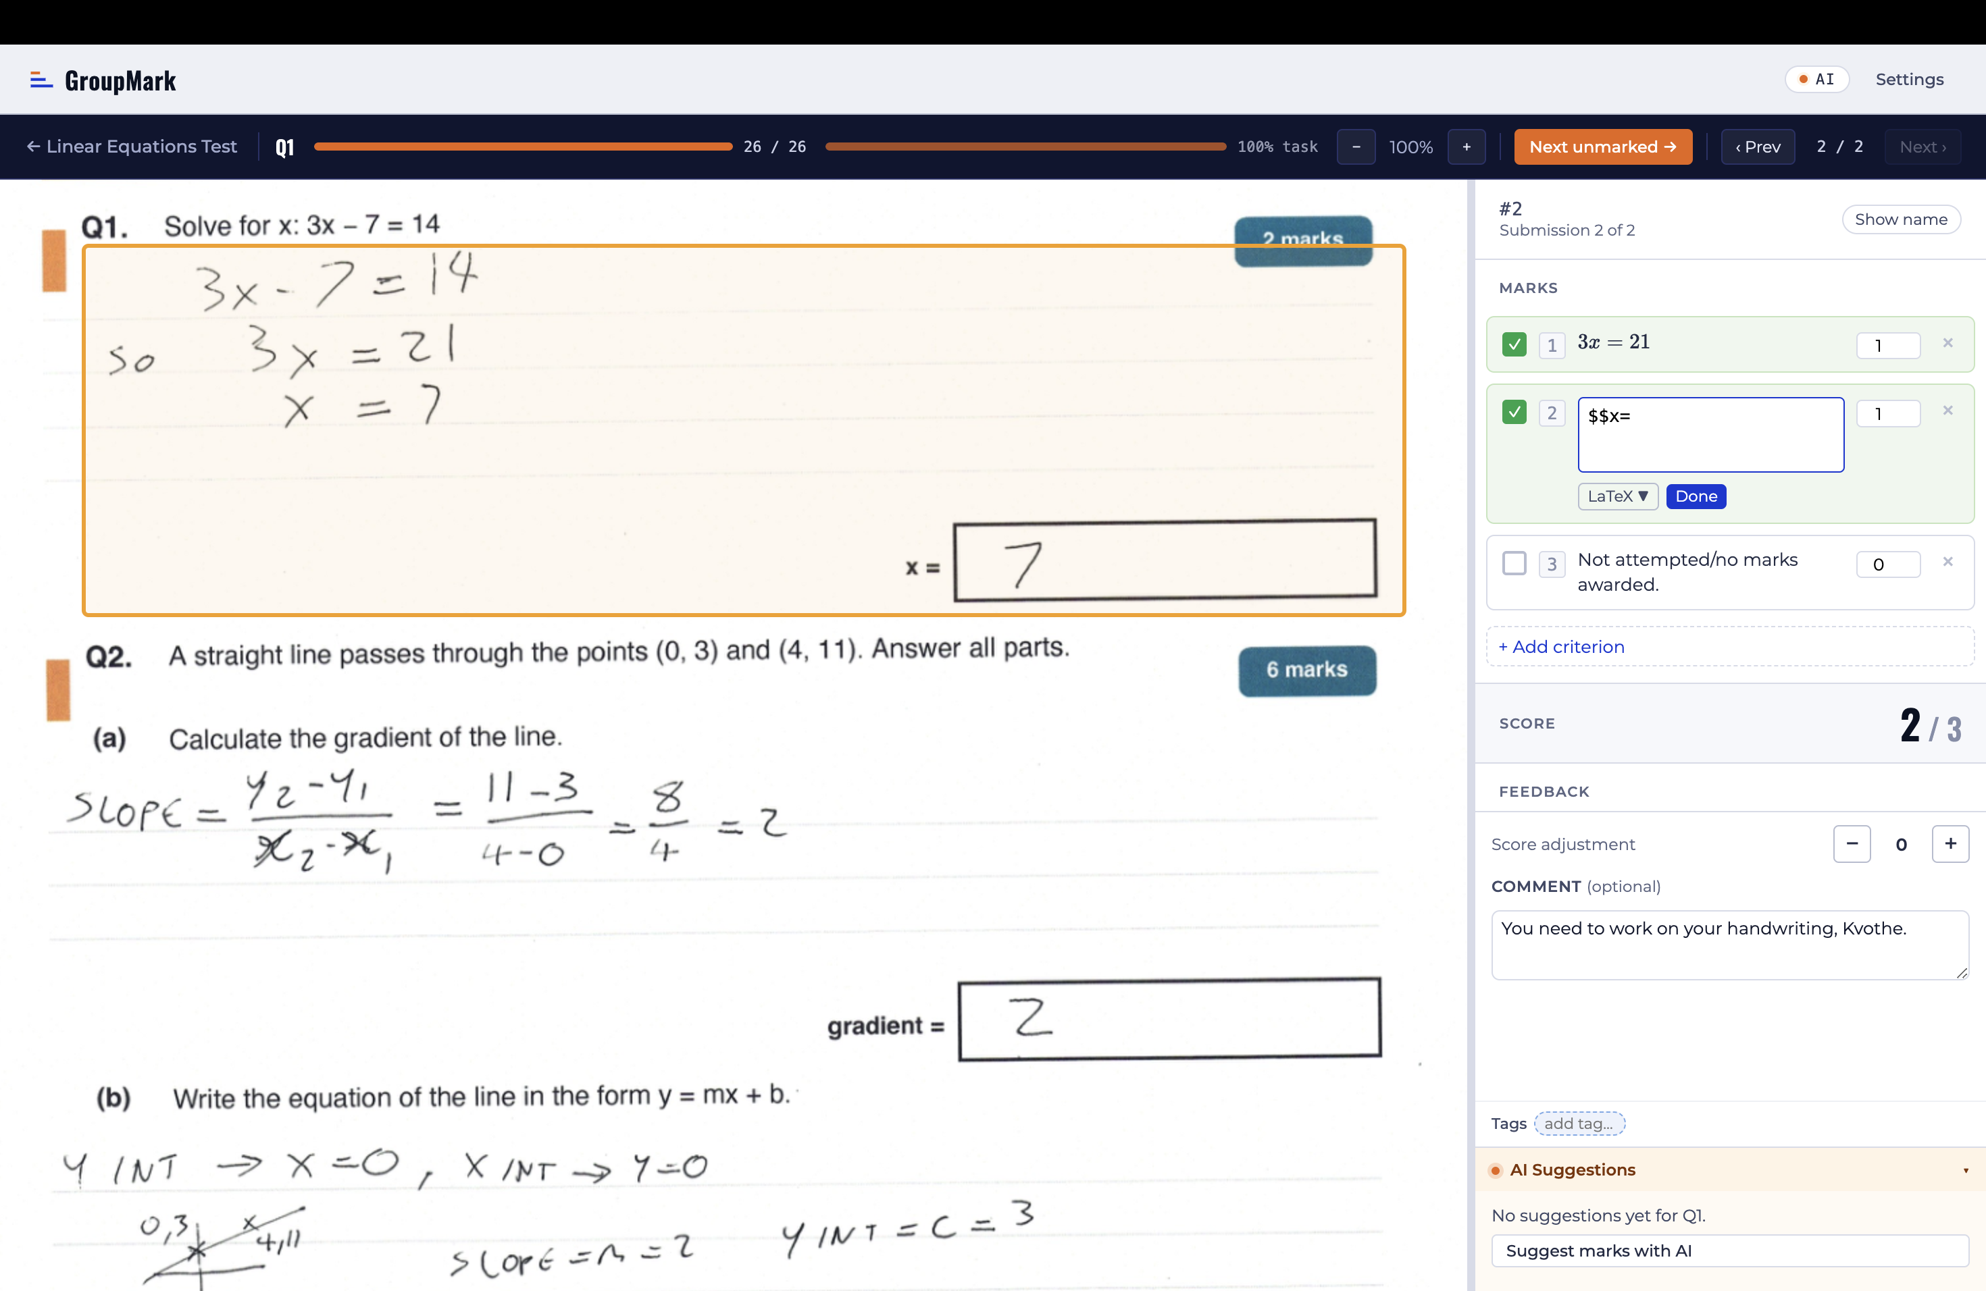Viewport: 1986px width, 1291px height.
Task: Remove the 3x = 21 criterion with its × icon
Action: click(1950, 343)
